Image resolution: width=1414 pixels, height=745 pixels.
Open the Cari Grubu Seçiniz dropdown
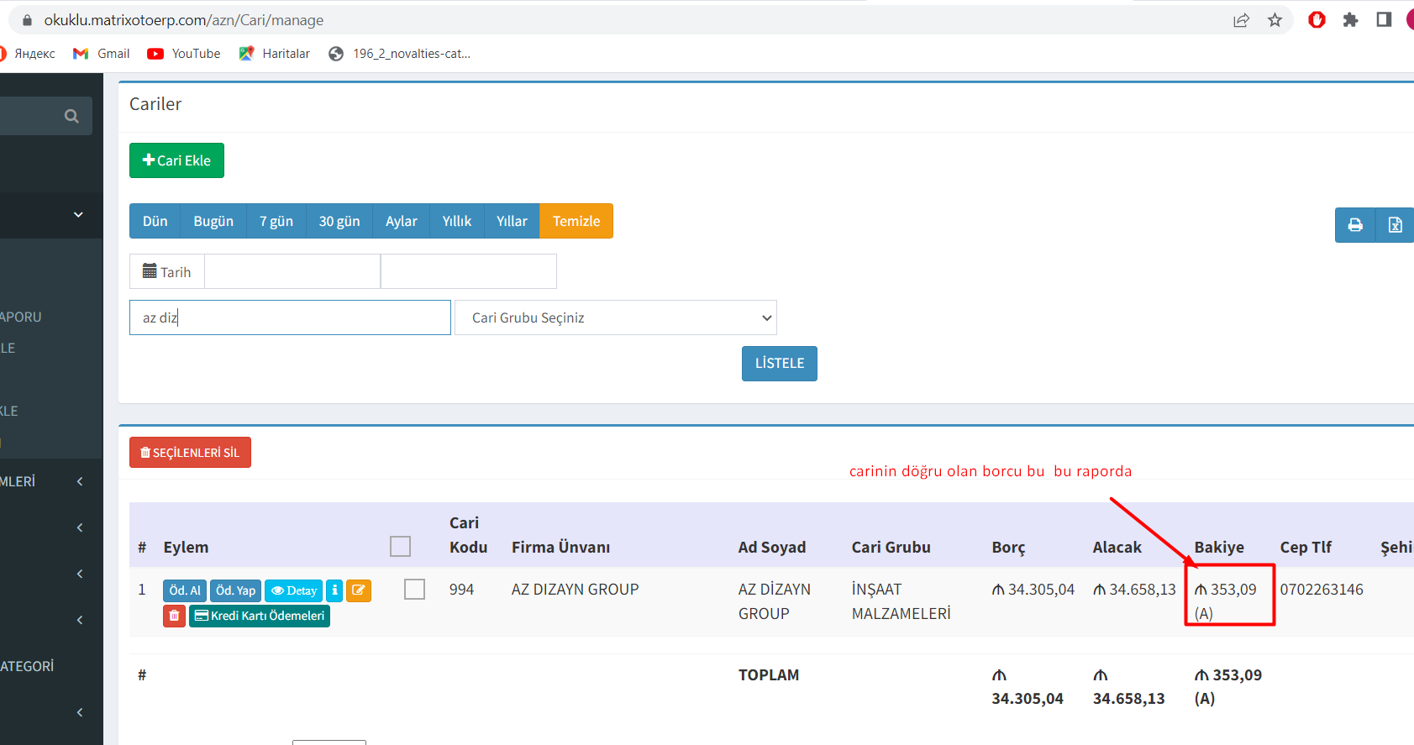[615, 317]
